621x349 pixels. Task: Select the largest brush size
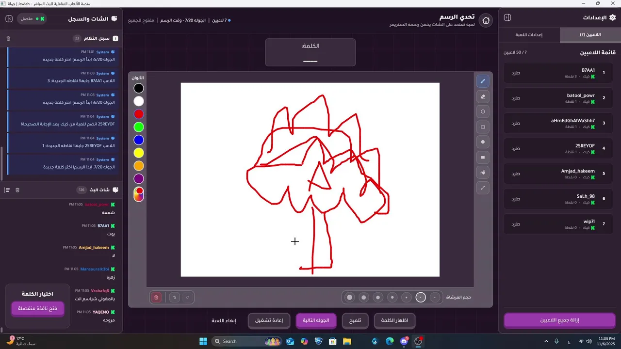coord(349,297)
